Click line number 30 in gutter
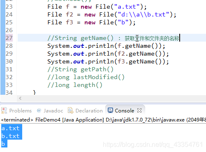The image size is (206, 152). pos(9,61)
